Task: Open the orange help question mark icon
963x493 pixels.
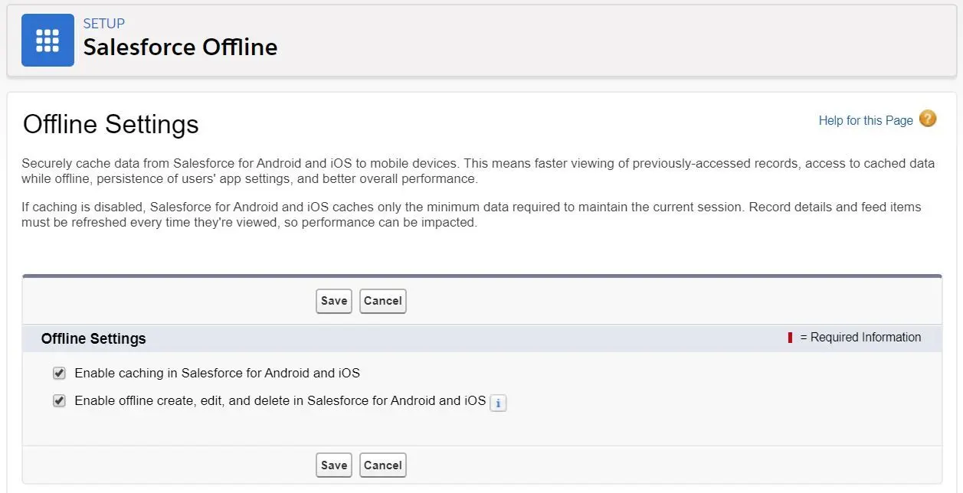Action: click(x=928, y=119)
